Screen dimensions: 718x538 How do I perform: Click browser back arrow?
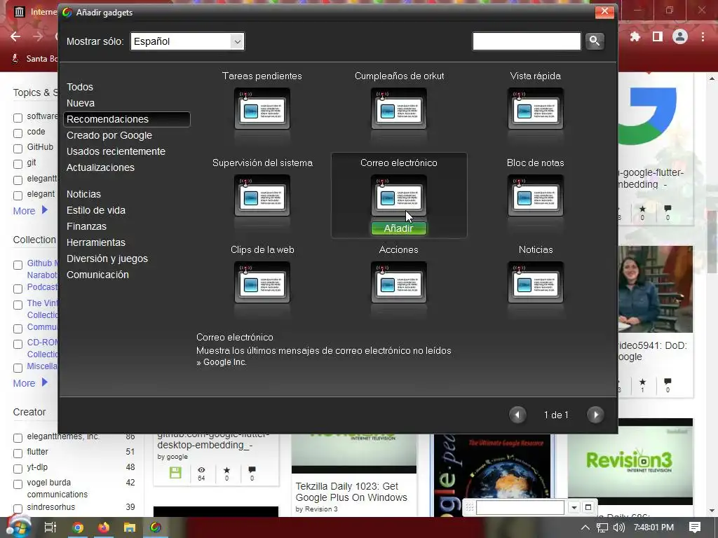pos(15,36)
